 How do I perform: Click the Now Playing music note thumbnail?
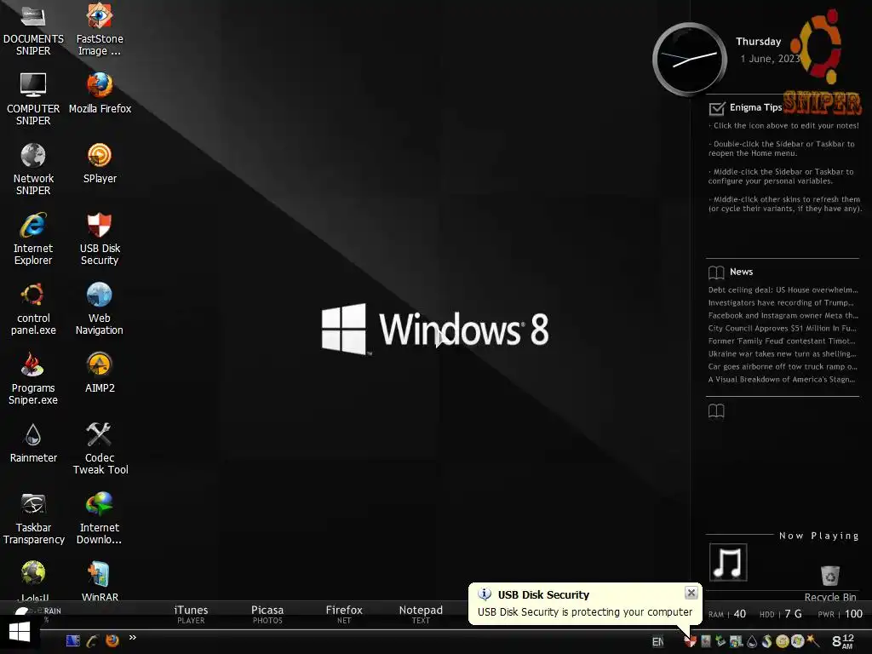point(728,562)
